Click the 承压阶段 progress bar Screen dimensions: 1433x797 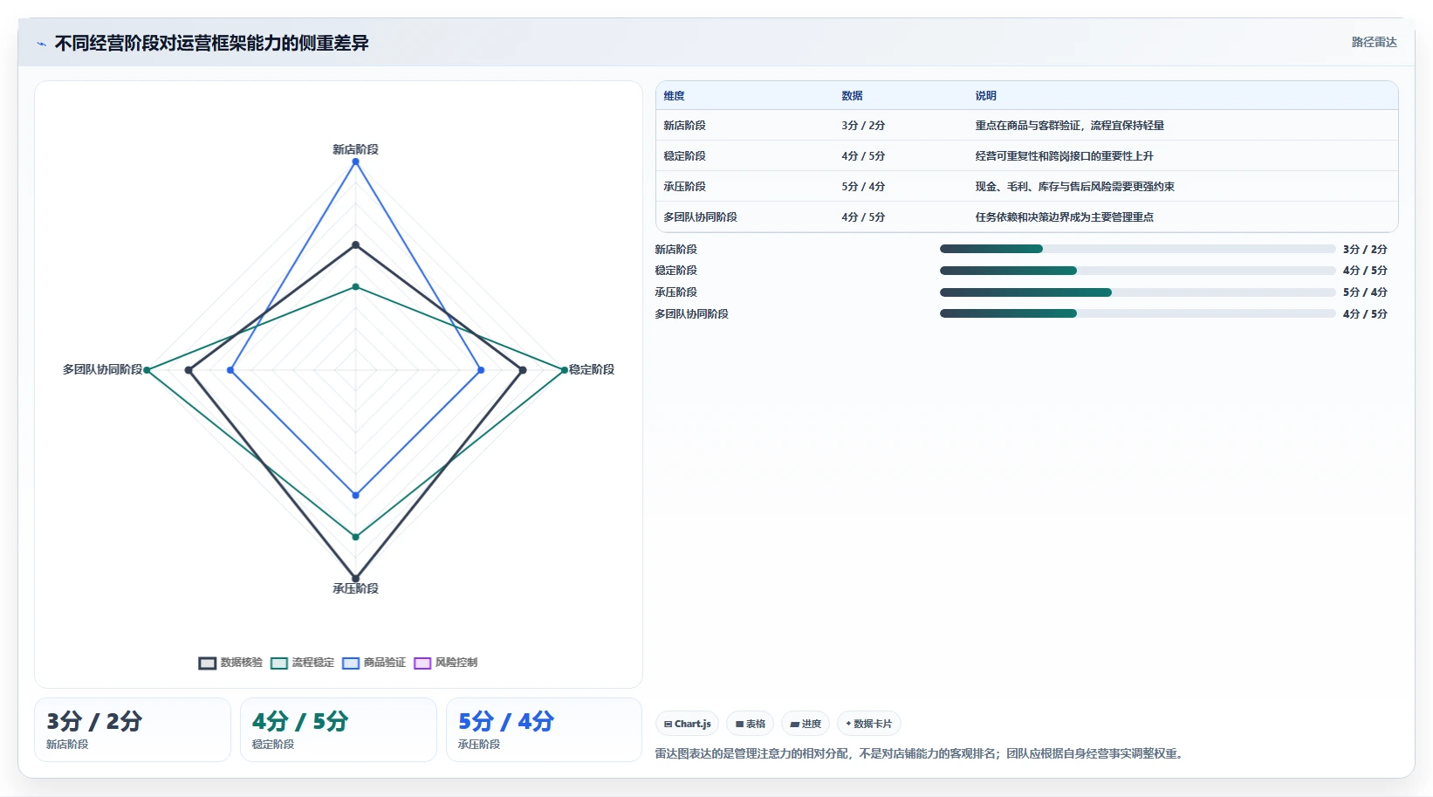[x=1137, y=292]
